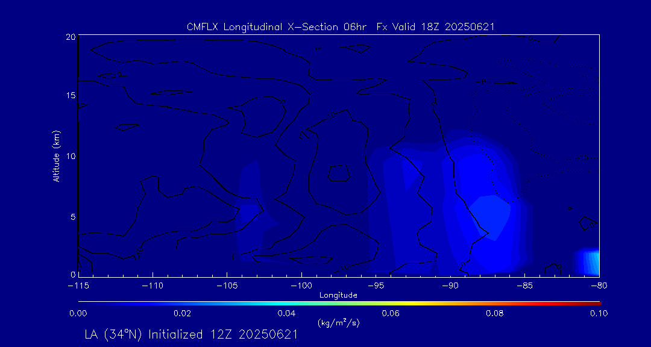Click the units label '(kg/m²/s)'

[x=338, y=322]
